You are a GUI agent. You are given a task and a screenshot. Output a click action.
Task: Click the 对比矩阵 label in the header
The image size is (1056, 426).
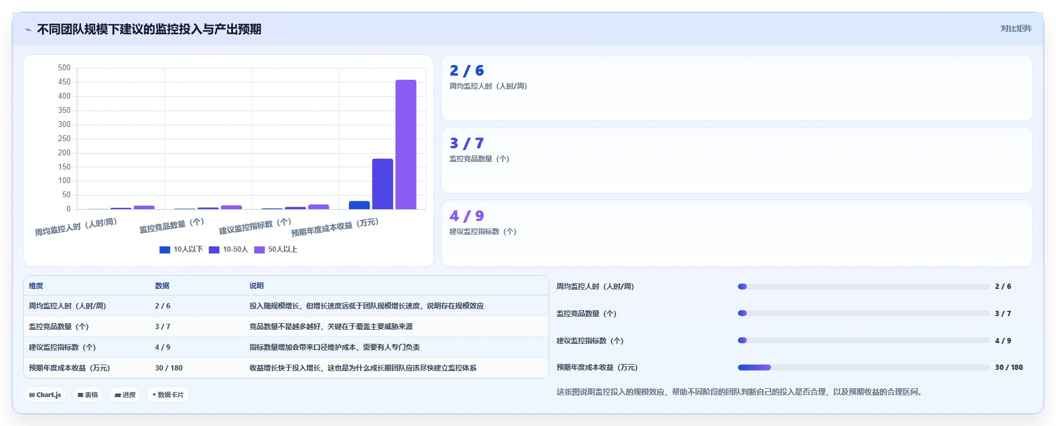click(1016, 28)
